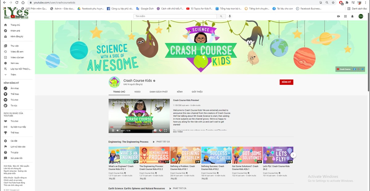Open Got Some Solutions video thumbnail
The height and width of the screenshot is (191, 370).
[x=247, y=155]
